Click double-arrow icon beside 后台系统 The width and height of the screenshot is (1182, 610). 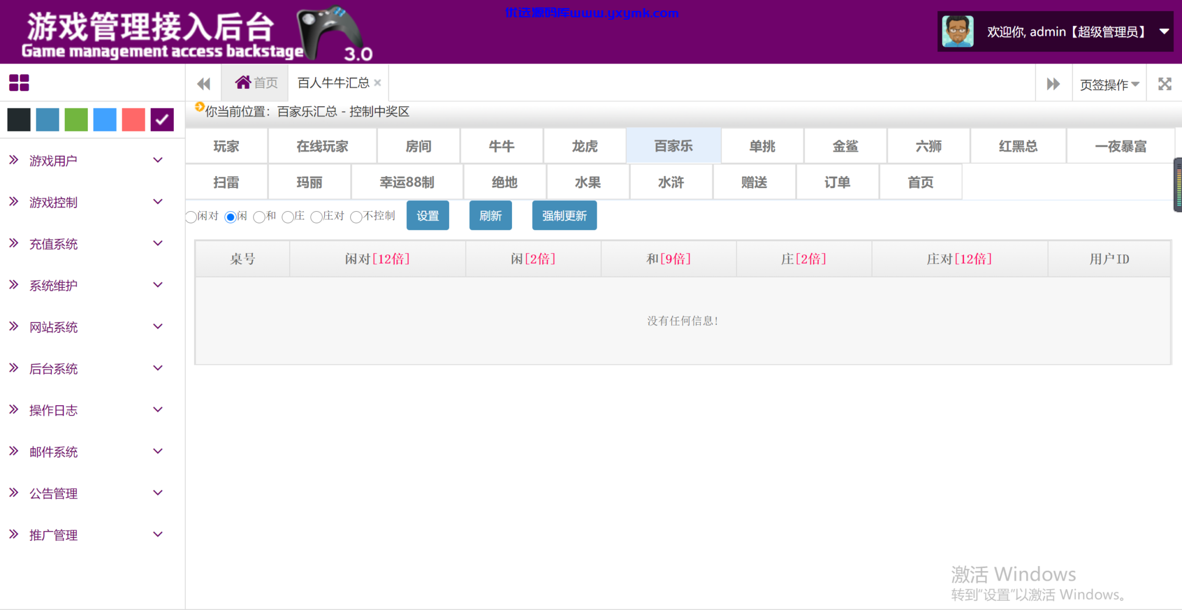click(x=14, y=368)
